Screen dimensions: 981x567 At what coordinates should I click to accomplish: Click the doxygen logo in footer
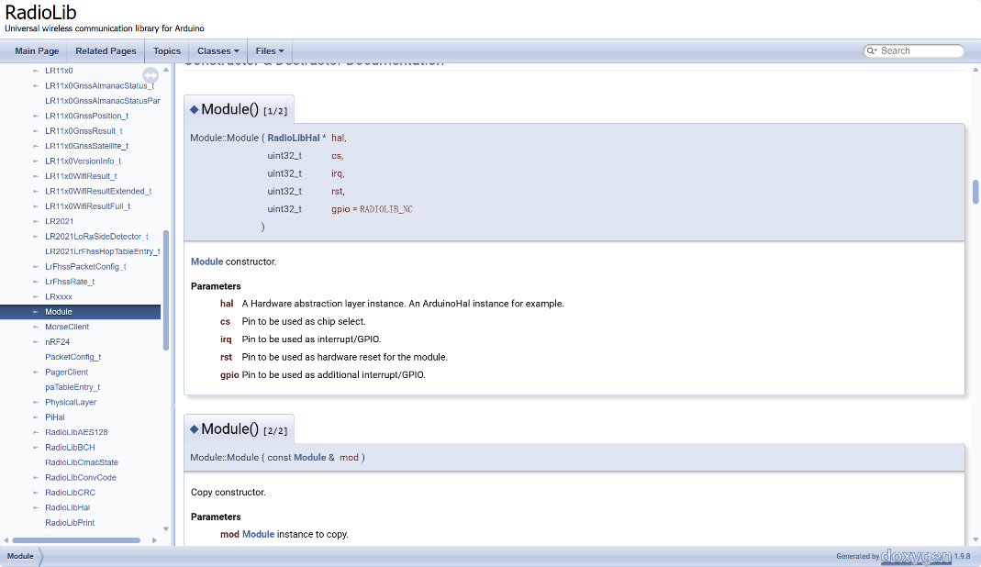click(916, 556)
